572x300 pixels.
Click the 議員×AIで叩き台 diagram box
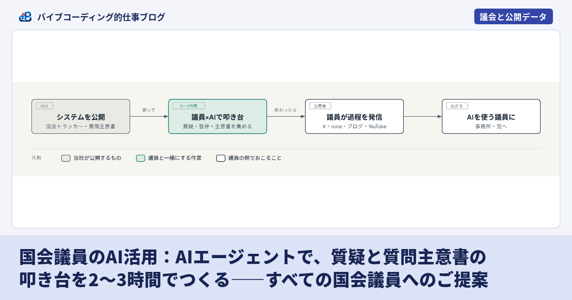[217, 116]
